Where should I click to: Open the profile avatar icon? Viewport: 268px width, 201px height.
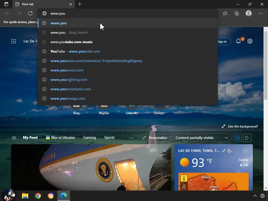249,13
